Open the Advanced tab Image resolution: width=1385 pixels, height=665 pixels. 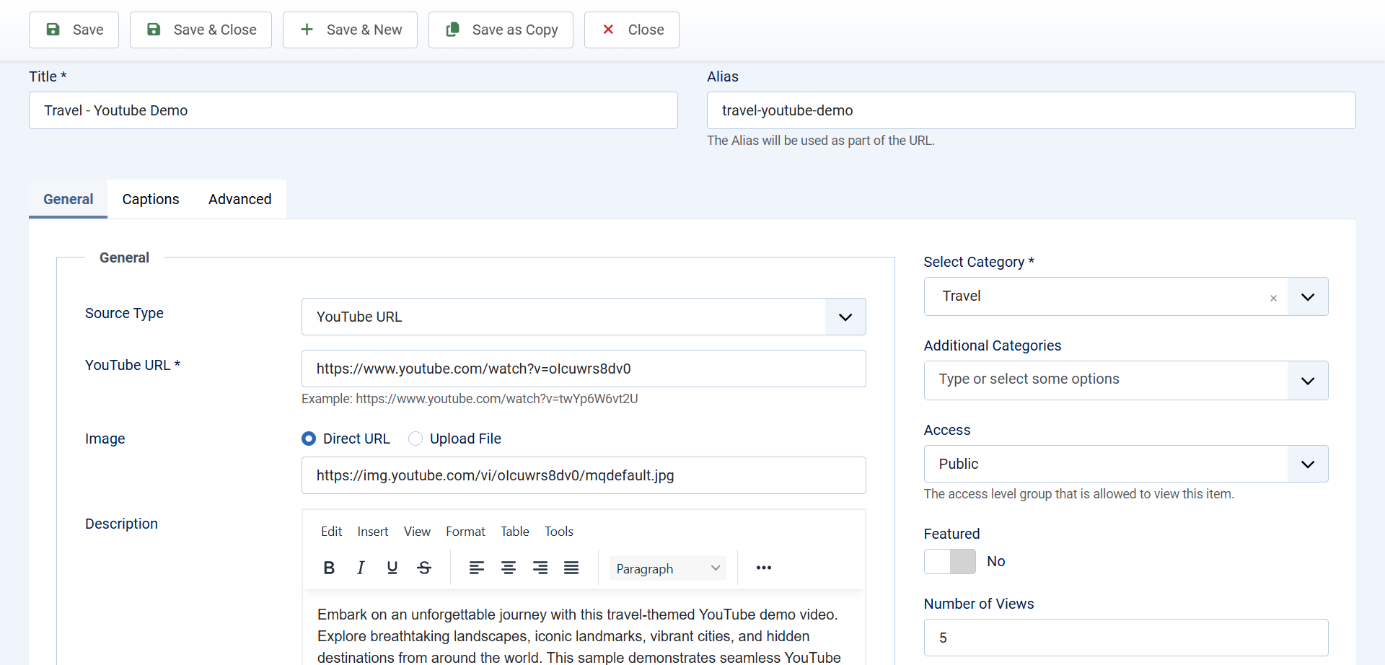(x=240, y=199)
